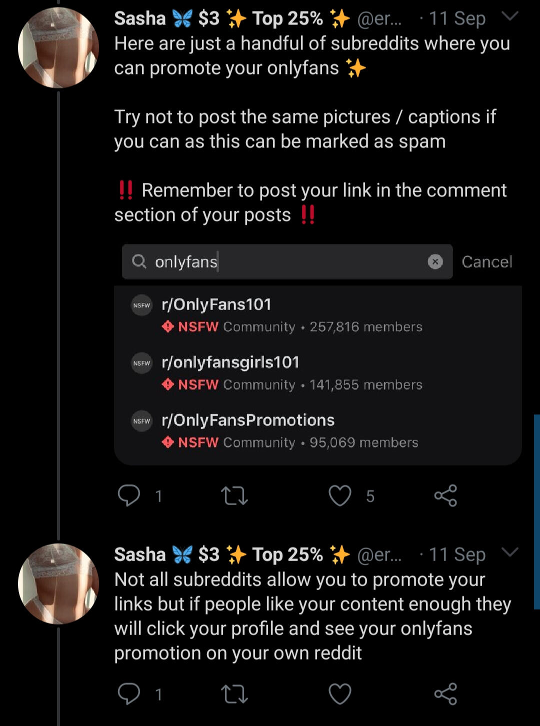Cancel the subreddit search
The image size is (540, 726).
pyautogui.click(x=486, y=262)
